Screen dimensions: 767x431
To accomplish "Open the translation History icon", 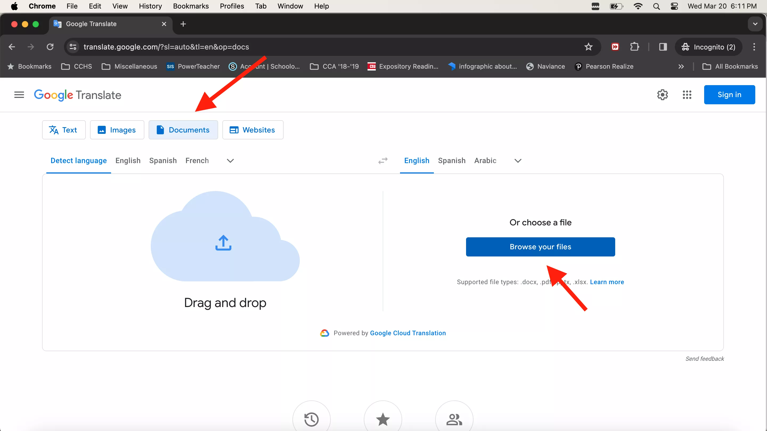I will (311, 419).
